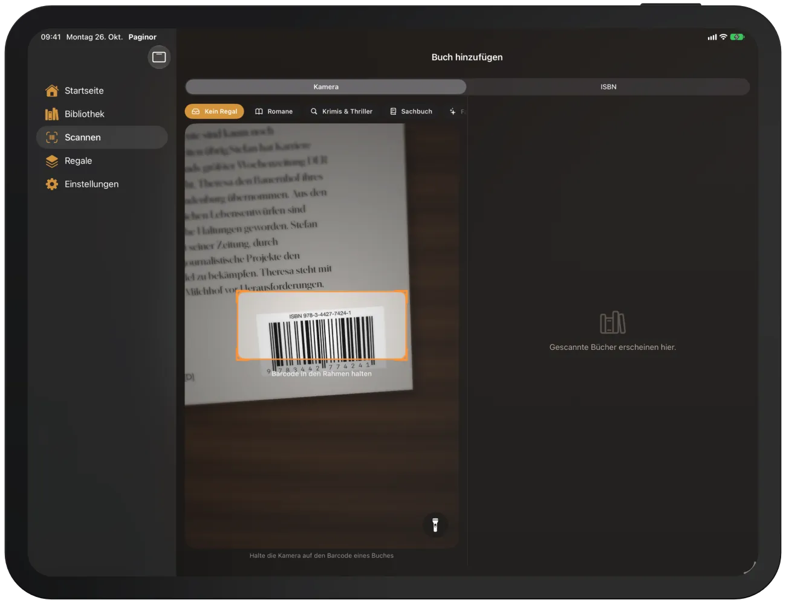Screen dimensions: 786x603
Task: Click the Buch hinzufügen title
Action: [467, 57]
